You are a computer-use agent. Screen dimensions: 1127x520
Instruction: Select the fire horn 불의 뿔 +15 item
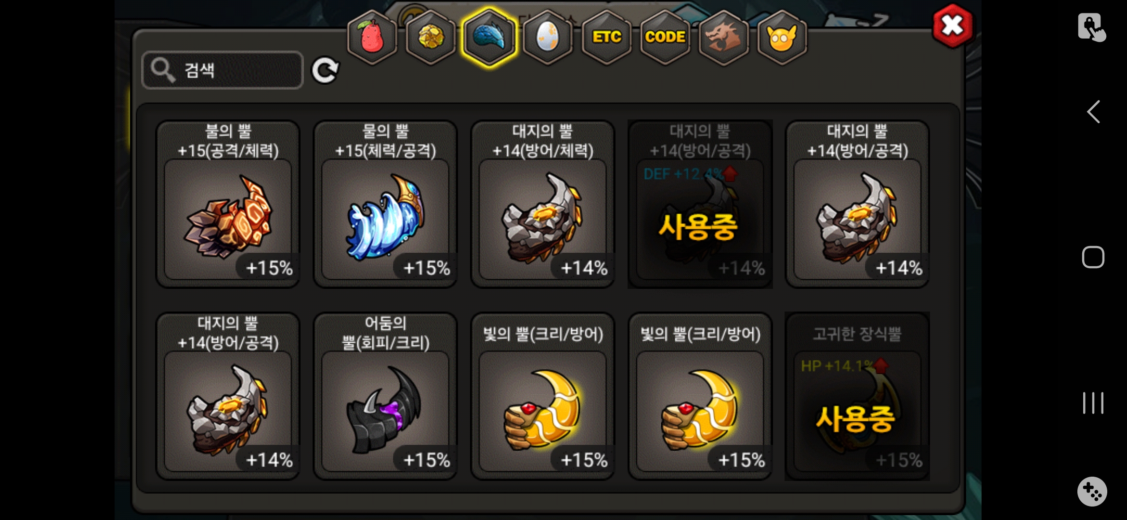click(x=228, y=204)
